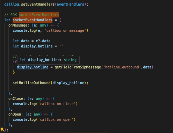This screenshot has width=173, height=133.
Task: Click the let display_hotline declaration line
Action: (x=38, y=46)
